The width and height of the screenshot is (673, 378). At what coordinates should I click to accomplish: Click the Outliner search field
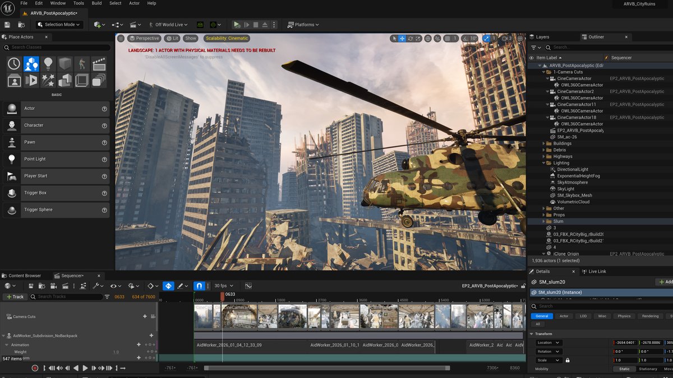coord(609,48)
